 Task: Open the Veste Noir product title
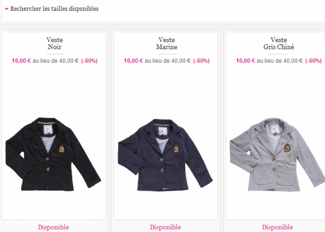pos(55,43)
